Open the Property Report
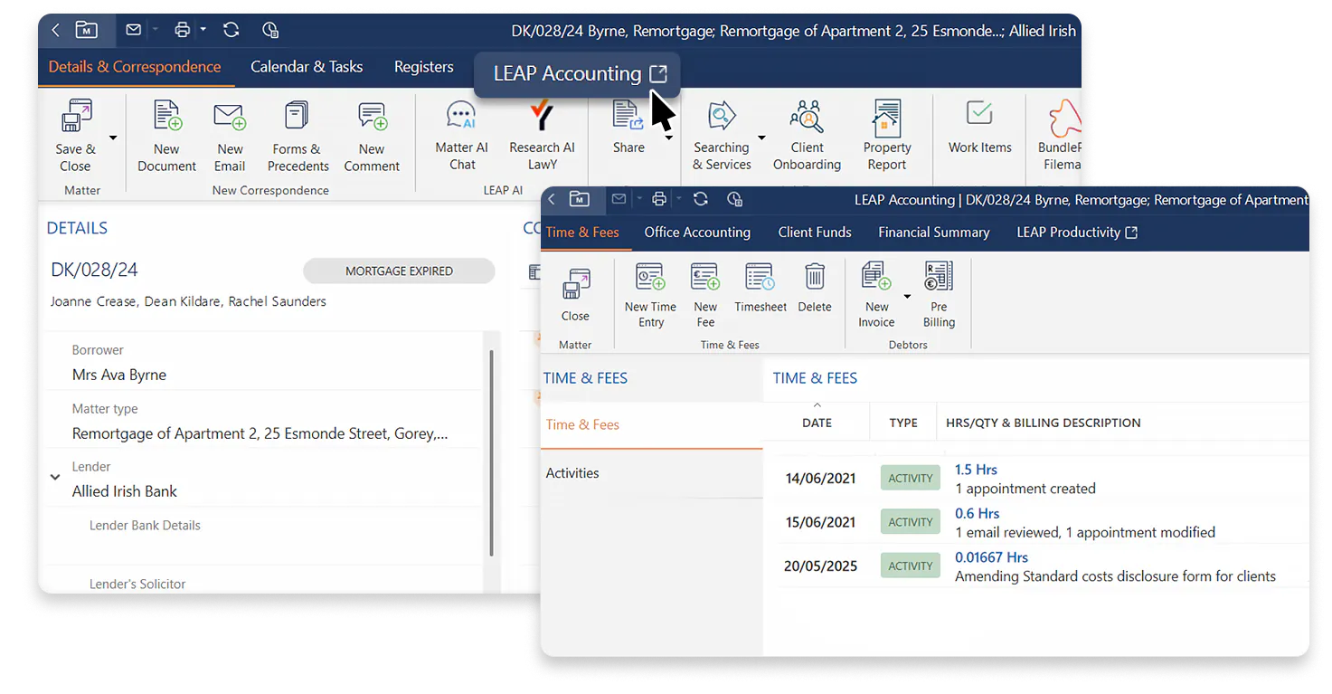 pyautogui.click(x=887, y=135)
